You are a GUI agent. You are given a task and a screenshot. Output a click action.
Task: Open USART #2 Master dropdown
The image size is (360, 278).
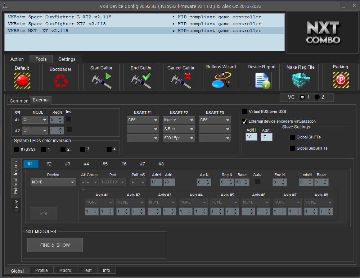179,120
